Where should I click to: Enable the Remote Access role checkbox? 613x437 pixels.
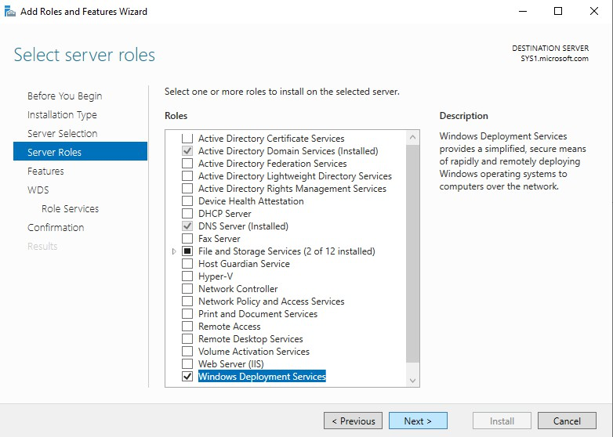tap(187, 326)
